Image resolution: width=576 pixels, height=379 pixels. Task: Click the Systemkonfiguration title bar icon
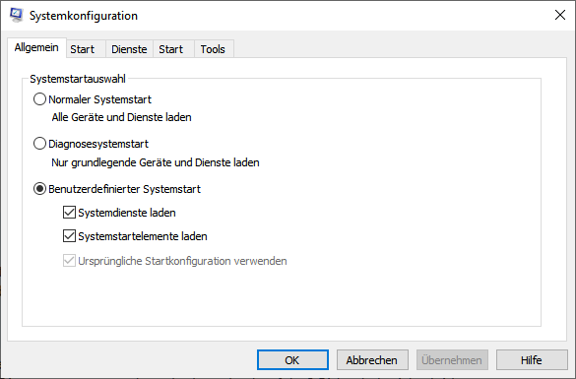[16, 15]
